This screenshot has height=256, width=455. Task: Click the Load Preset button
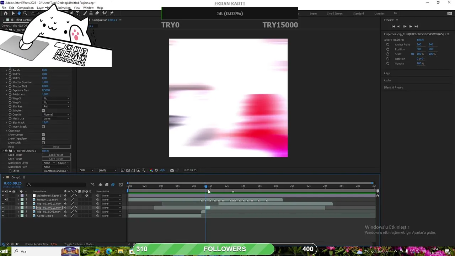[56, 155]
